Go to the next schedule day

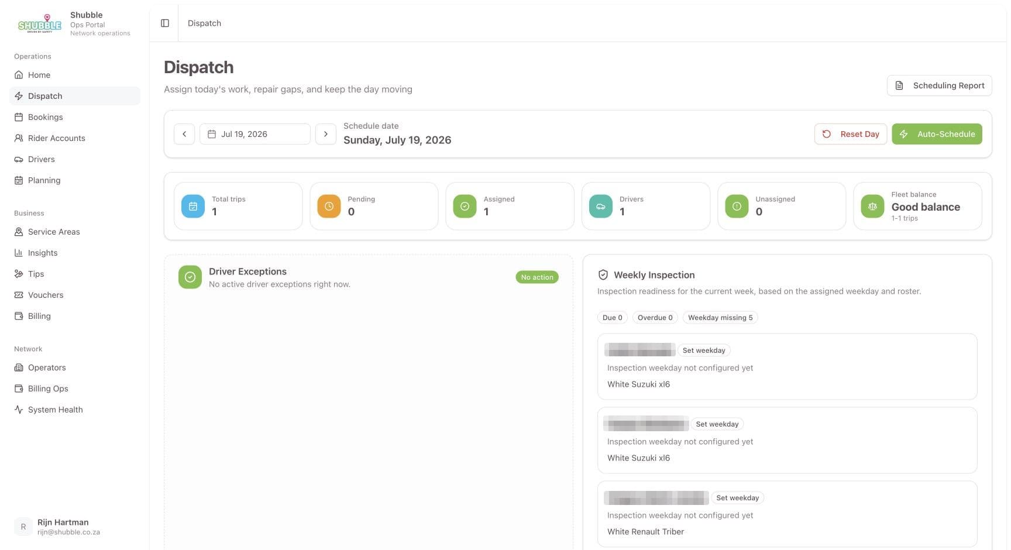326,134
